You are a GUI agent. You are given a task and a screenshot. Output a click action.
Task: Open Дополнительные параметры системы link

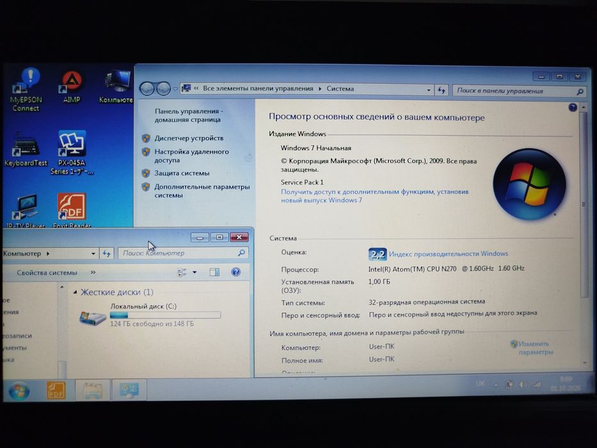click(x=202, y=191)
